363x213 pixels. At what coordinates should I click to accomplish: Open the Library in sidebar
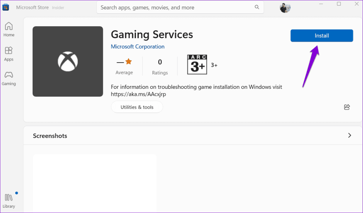[9, 201]
